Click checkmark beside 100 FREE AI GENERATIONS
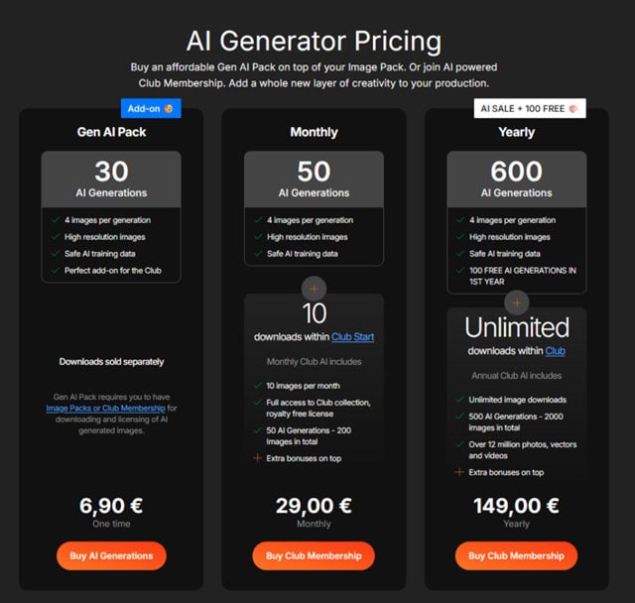The height and width of the screenshot is (603, 635). tap(460, 270)
